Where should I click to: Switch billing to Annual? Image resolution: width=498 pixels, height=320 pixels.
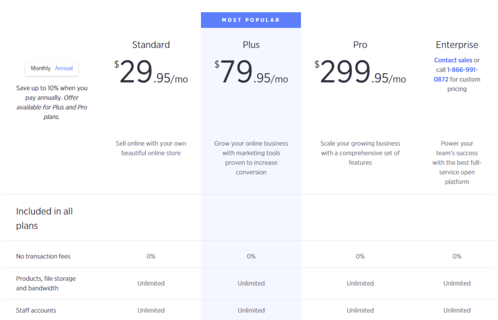click(64, 68)
